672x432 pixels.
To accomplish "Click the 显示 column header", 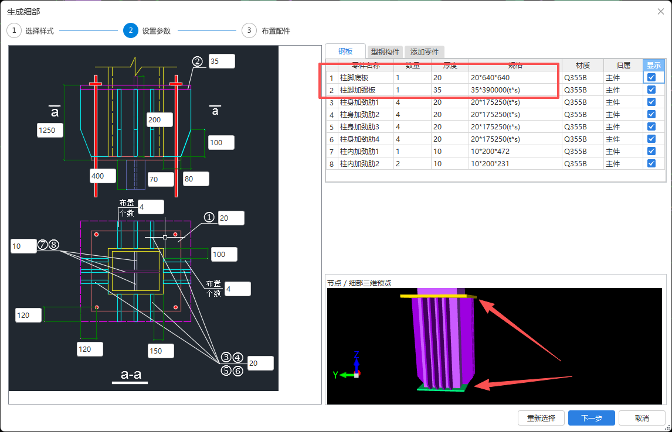I will [x=653, y=65].
